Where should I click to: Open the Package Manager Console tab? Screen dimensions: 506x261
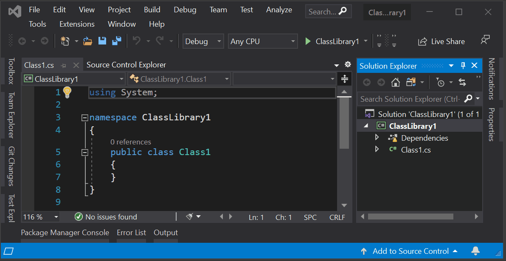pyautogui.click(x=65, y=233)
